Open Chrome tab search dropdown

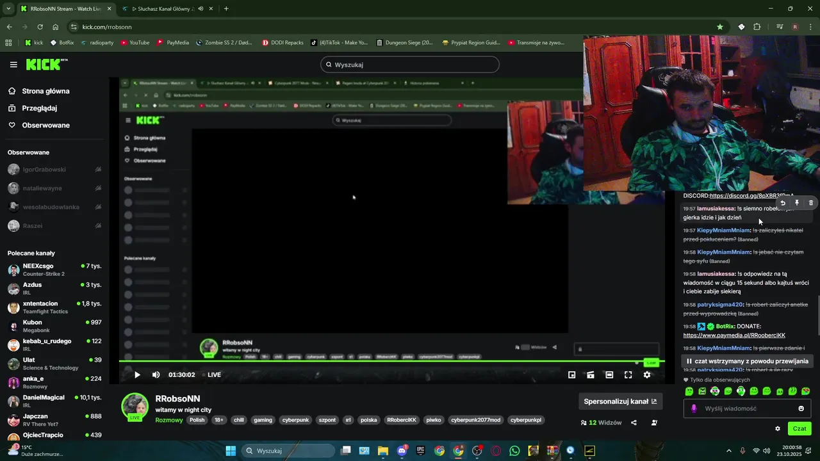(8, 9)
